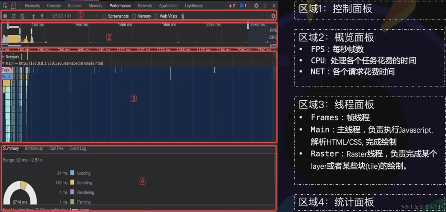Viewport: 446px width, 212px height.
Task: Collapse the Main thread track
Action: (x=3, y=63)
